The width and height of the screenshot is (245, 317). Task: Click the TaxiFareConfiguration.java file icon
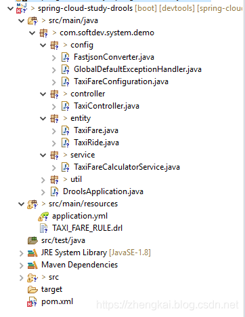[66, 81]
